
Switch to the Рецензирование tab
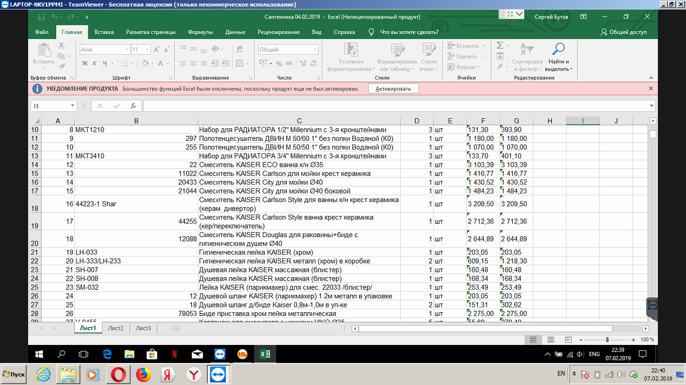(279, 32)
